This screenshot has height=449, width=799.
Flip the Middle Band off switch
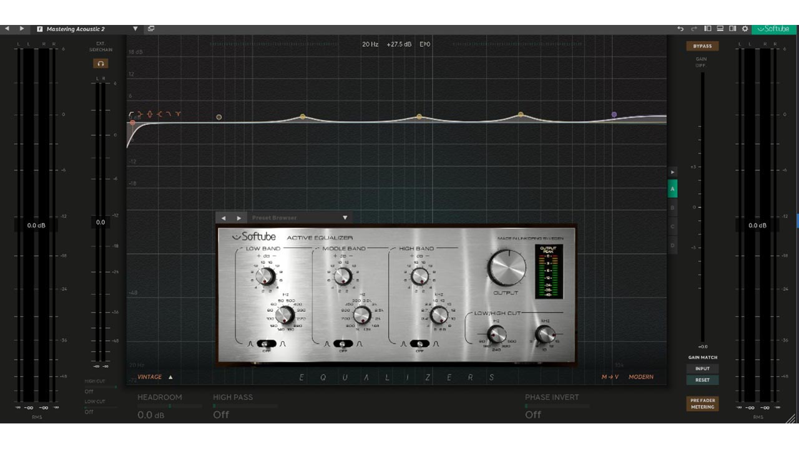click(343, 344)
